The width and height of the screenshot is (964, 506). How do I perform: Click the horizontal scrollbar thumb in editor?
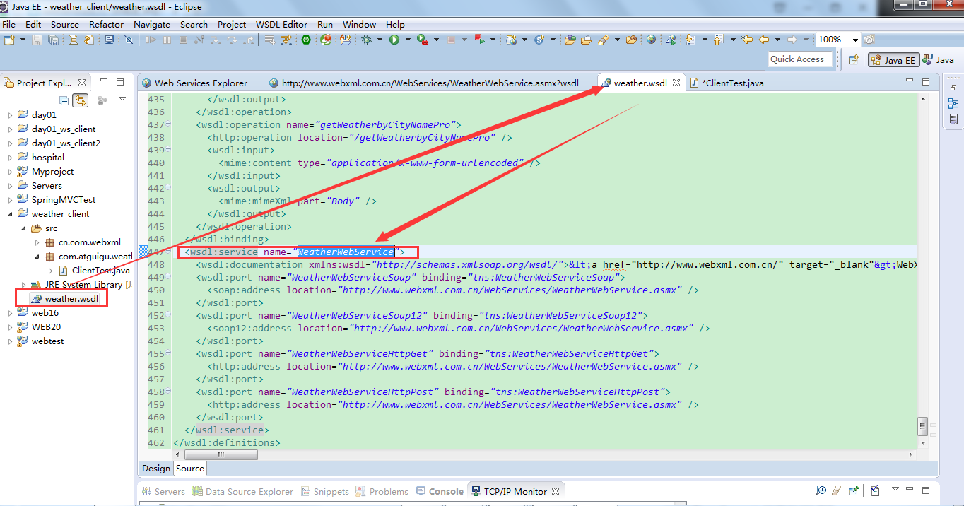pos(221,455)
